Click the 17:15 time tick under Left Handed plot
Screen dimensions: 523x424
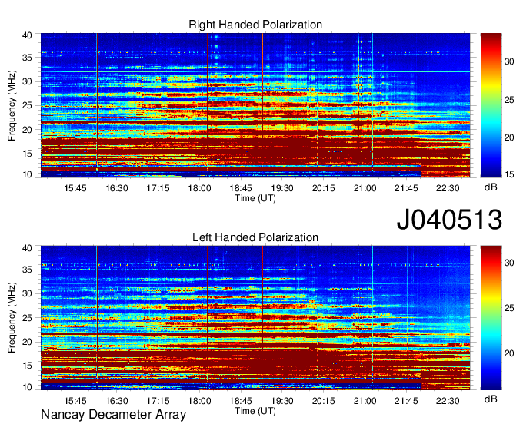(x=158, y=401)
